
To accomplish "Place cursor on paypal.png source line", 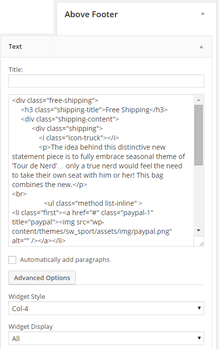I will click(x=92, y=231).
